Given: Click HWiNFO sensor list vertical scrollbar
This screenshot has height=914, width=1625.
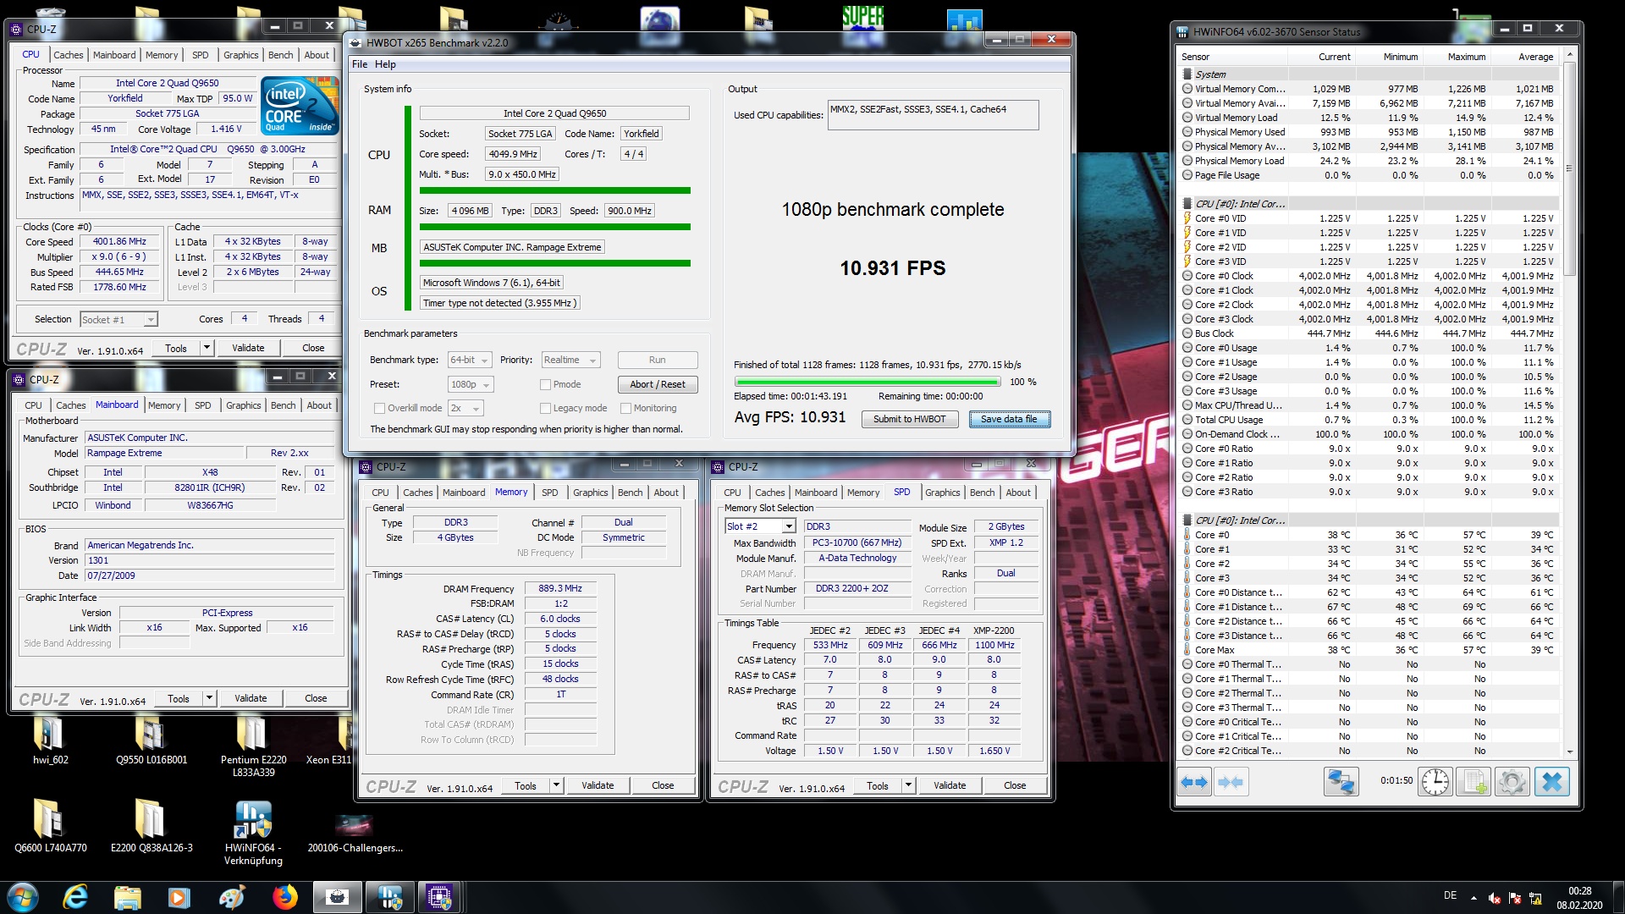Looking at the screenshot, I should point(1569,169).
